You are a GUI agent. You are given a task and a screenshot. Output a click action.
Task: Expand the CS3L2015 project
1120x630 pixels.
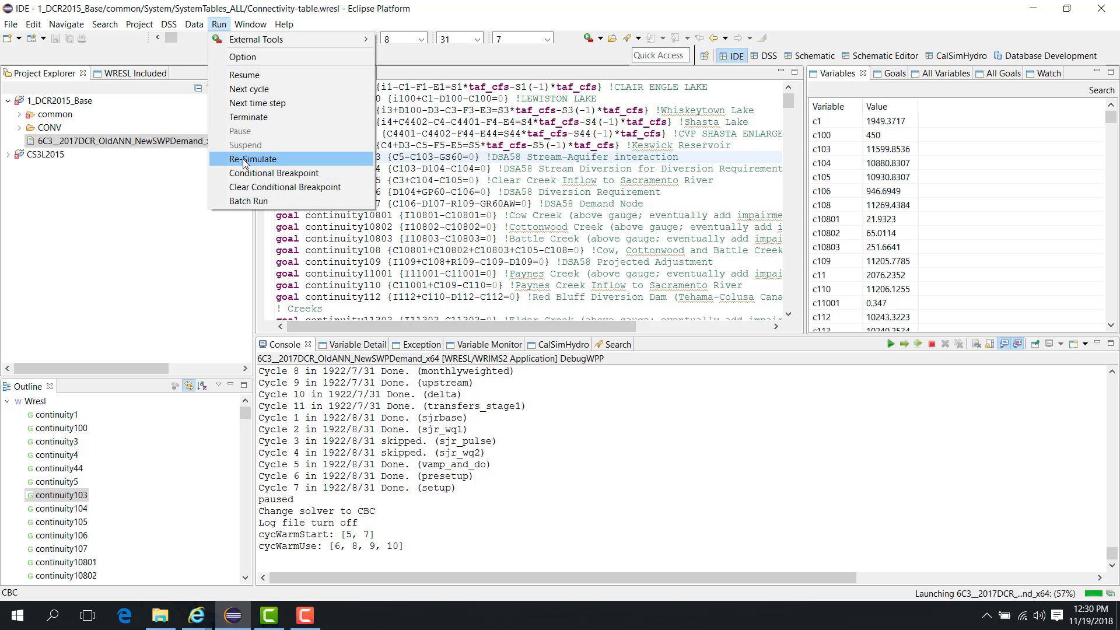(x=8, y=155)
